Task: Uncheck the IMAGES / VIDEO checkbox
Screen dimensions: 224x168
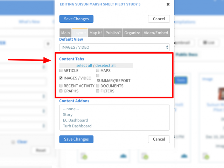Action: [x=61, y=78]
